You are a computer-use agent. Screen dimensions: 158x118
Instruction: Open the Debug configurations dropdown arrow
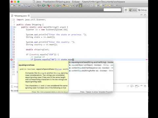click(x=40, y=6)
